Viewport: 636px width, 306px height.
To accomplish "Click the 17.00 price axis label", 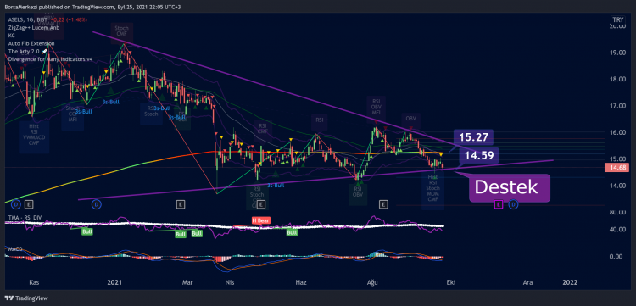I will pos(618,106).
